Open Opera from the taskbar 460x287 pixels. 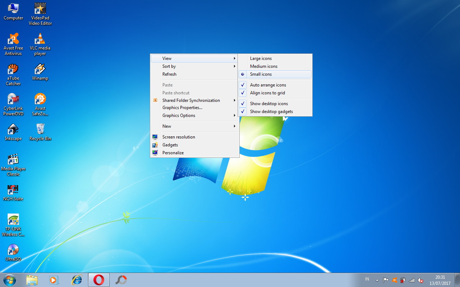click(x=99, y=279)
